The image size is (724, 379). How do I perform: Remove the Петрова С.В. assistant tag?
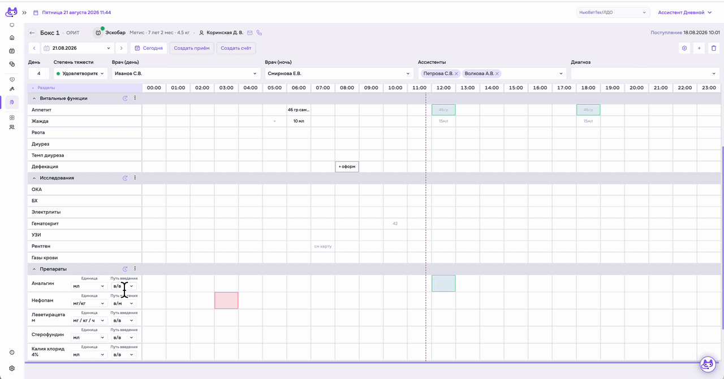point(456,73)
